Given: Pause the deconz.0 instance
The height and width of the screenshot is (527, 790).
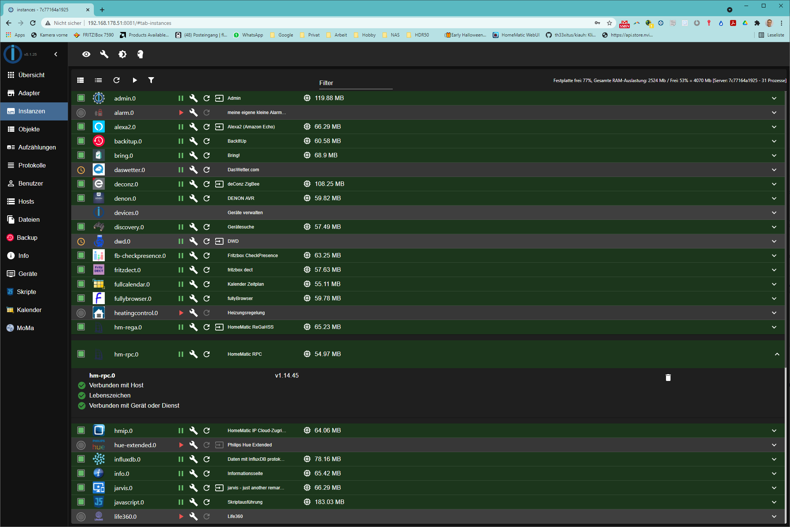Looking at the screenshot, I should point(181,184).
